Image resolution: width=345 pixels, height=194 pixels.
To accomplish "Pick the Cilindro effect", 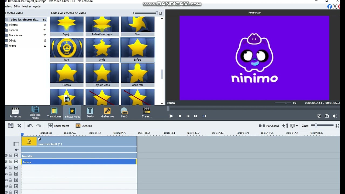I will pyautogui.click(x=67, y=75).
